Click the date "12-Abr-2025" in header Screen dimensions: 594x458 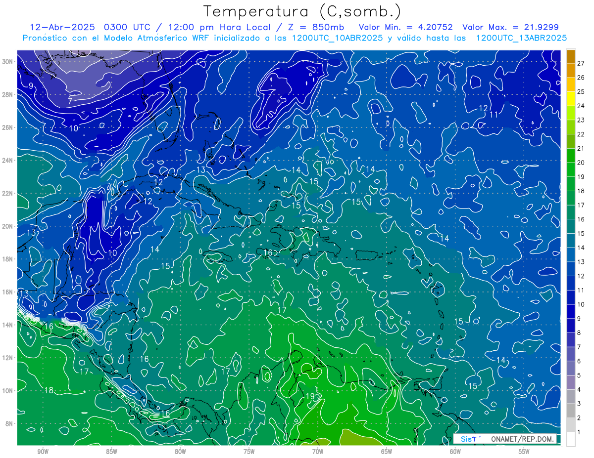coord(62,27)
